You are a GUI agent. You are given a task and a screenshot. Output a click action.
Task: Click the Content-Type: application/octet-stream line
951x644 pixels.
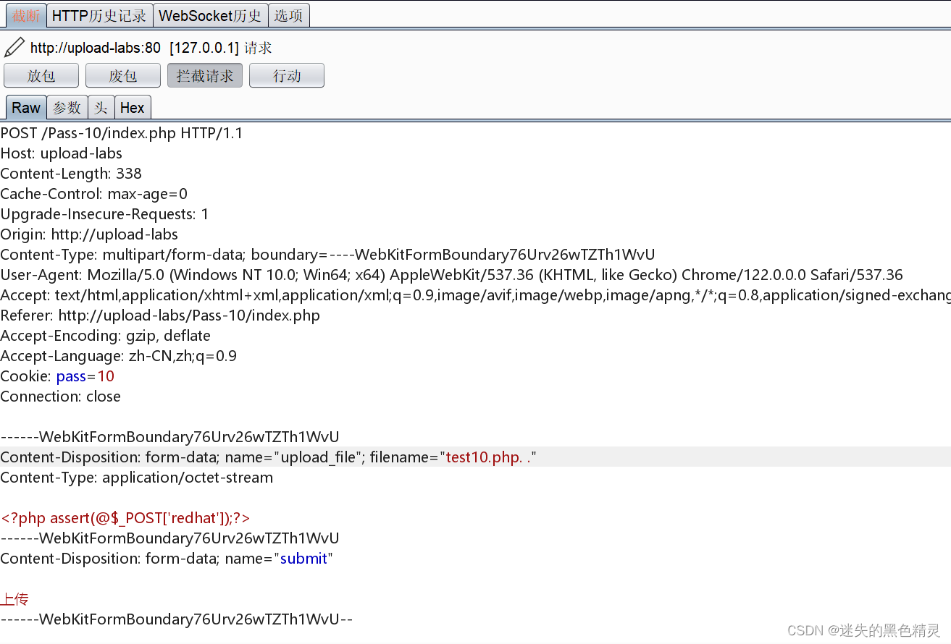pos(137,478)
